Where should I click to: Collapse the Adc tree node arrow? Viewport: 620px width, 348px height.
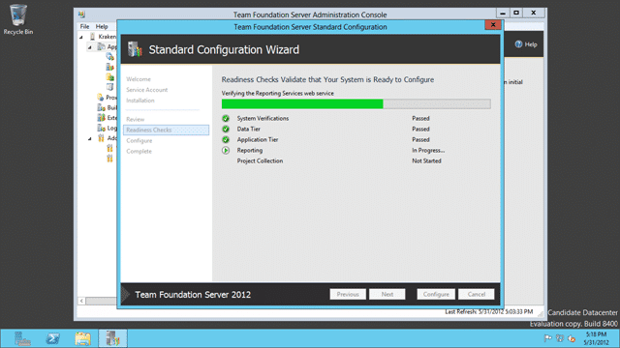click(x=90, y=139)
